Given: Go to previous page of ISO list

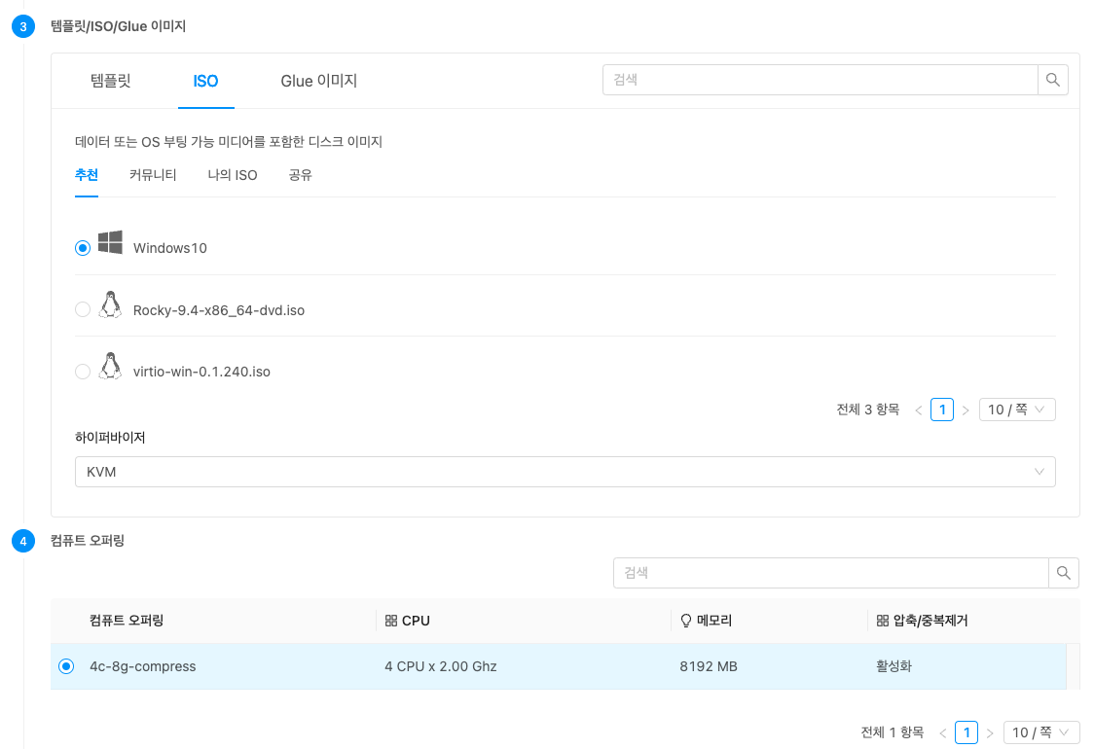Looking at the screenshot, I should [x=919, y=410].
